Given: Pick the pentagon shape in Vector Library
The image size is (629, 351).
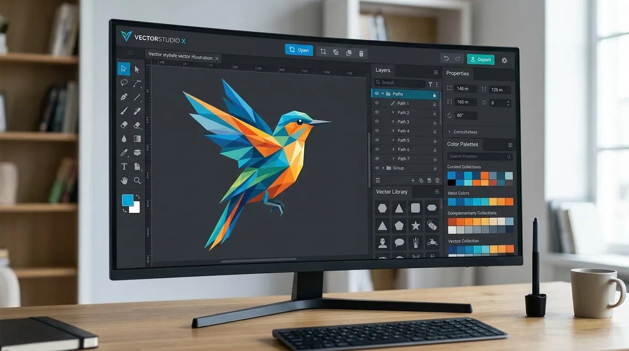Looking at the screenshot, I should coord(399,225).
